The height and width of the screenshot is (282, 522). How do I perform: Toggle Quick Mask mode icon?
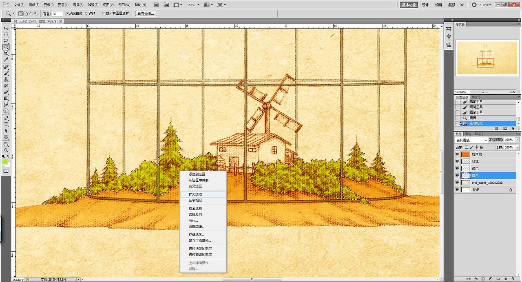click(6, 171)
